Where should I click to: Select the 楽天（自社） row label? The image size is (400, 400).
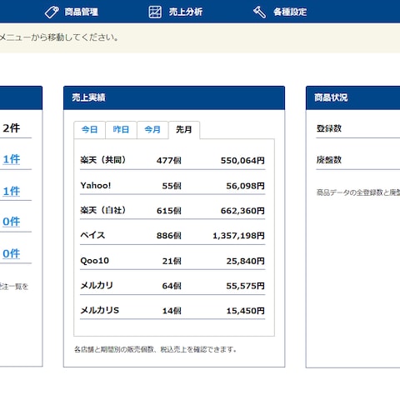coord(103,210)
